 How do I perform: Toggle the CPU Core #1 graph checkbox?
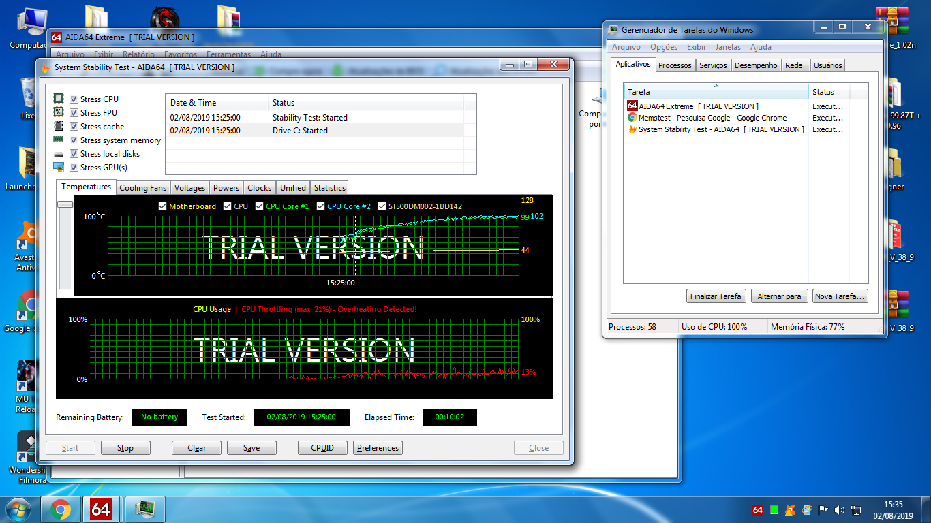(260, 206)
